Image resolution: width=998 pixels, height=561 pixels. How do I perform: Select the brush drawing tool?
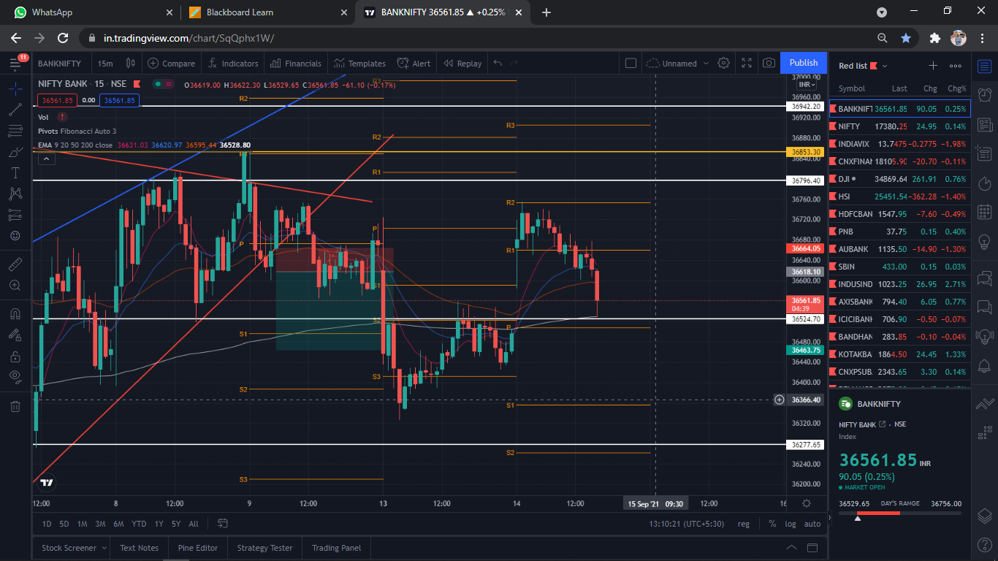tap(15, 152)
